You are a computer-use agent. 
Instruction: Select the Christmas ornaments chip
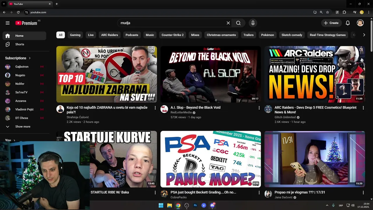point(221,35)
